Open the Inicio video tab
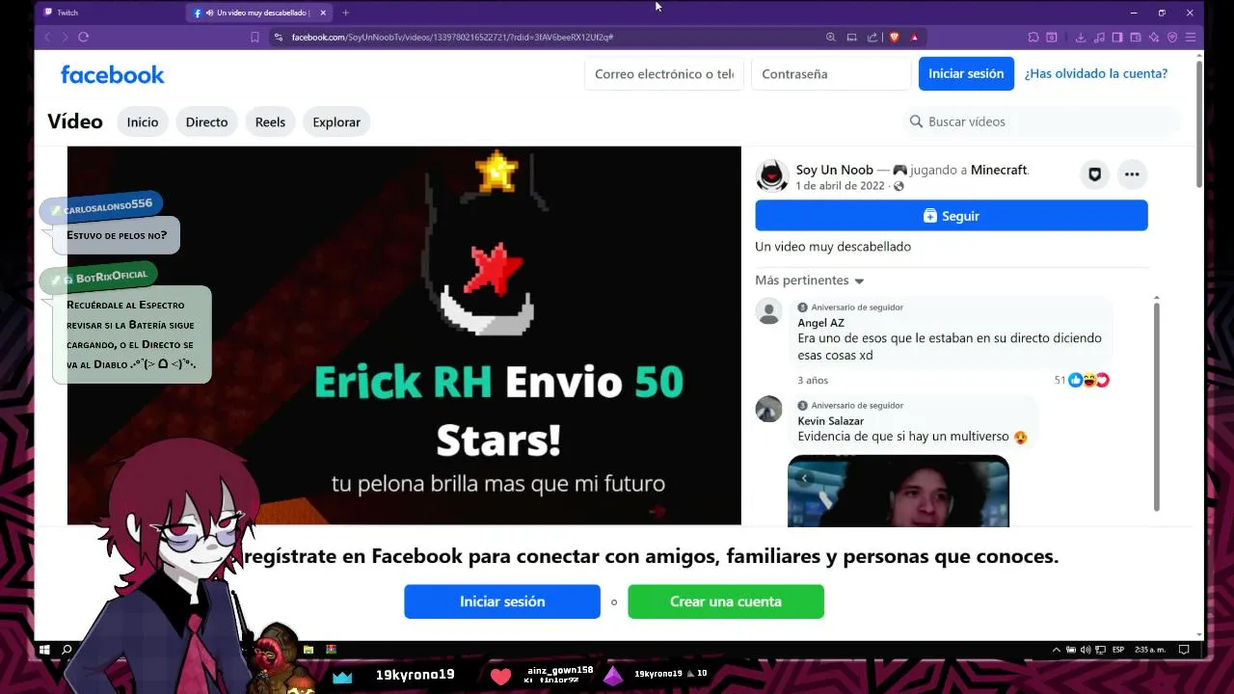This screenshot has width=1234, height=694. click(x=143, y=122)
